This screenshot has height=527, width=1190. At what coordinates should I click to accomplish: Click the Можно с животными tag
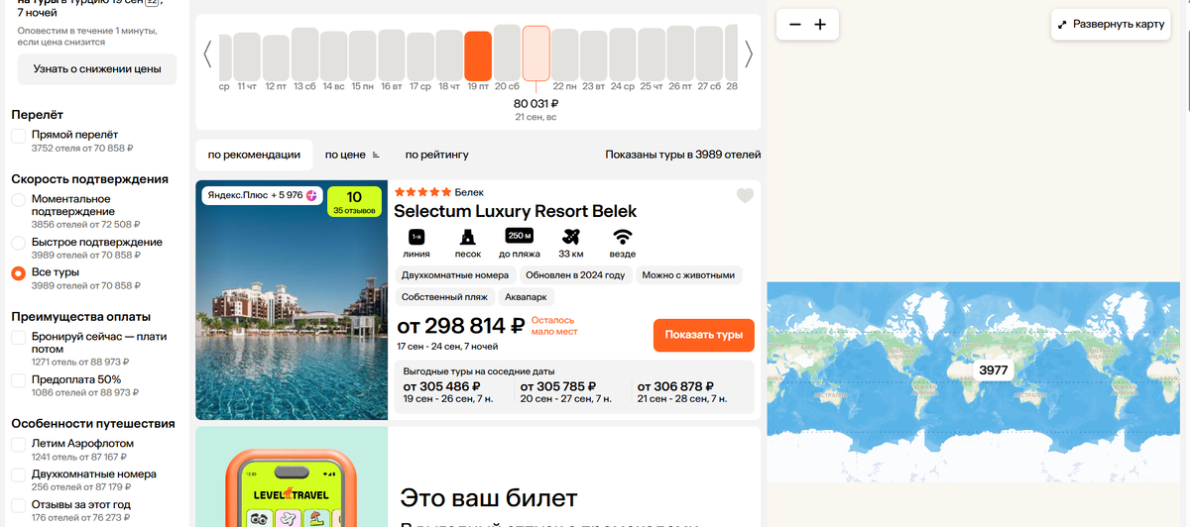click(x=688, y=275)
